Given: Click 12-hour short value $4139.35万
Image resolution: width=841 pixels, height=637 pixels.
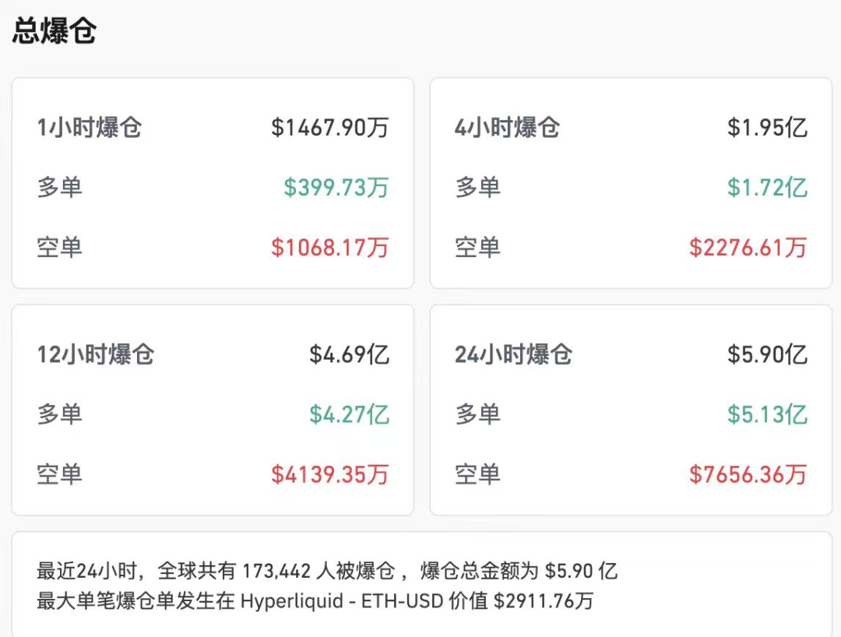Looking at the screenshot, I should [330, 474].
